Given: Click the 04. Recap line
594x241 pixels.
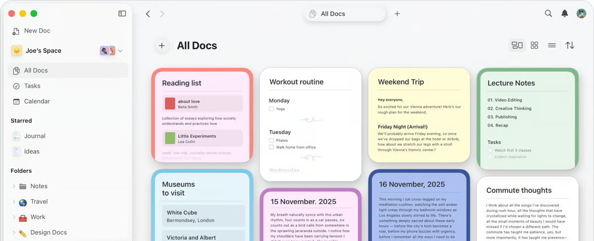Looking at the screenshot, I should click(497, 125).
